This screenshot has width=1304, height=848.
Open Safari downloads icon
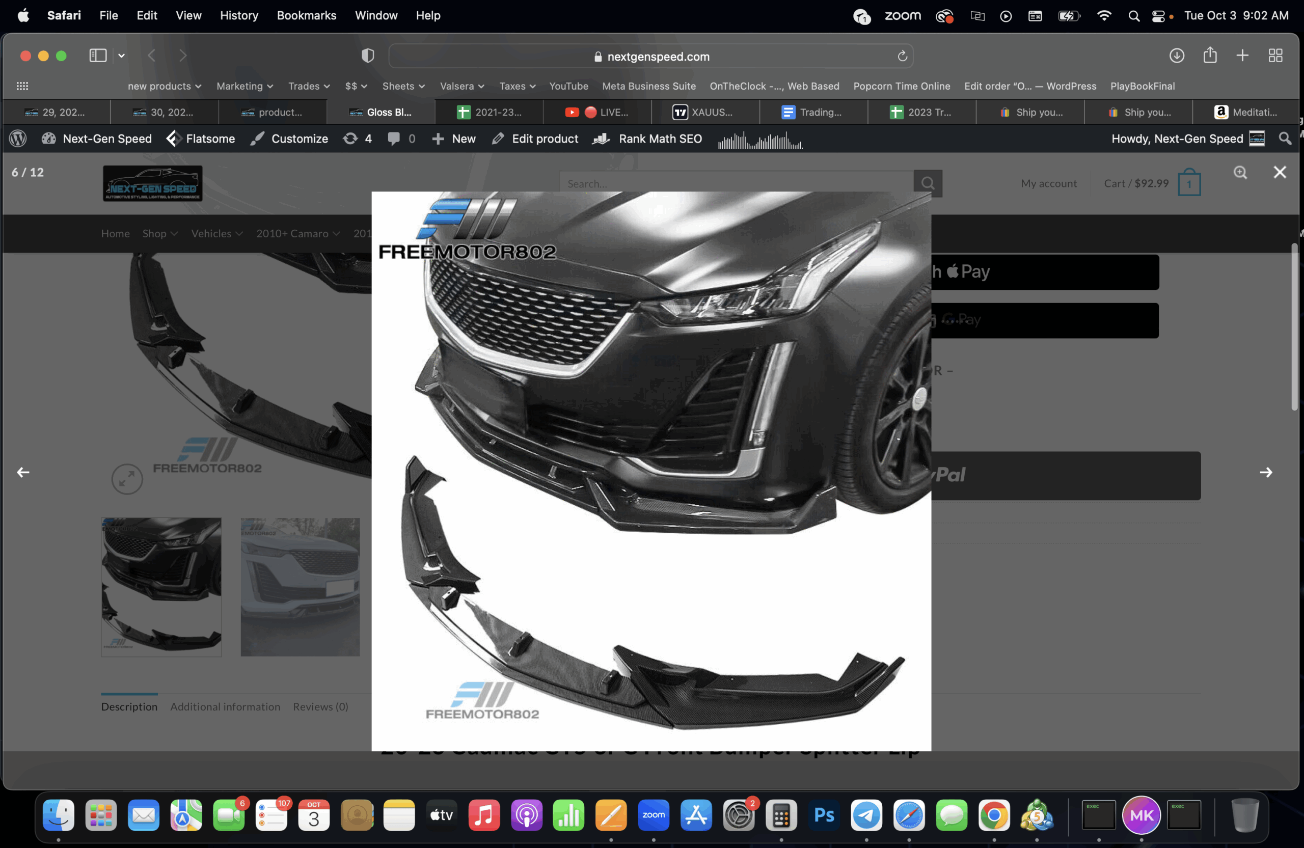(x=1176, y=56)
